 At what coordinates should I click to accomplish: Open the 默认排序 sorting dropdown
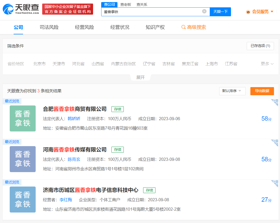tap(232, 91)
